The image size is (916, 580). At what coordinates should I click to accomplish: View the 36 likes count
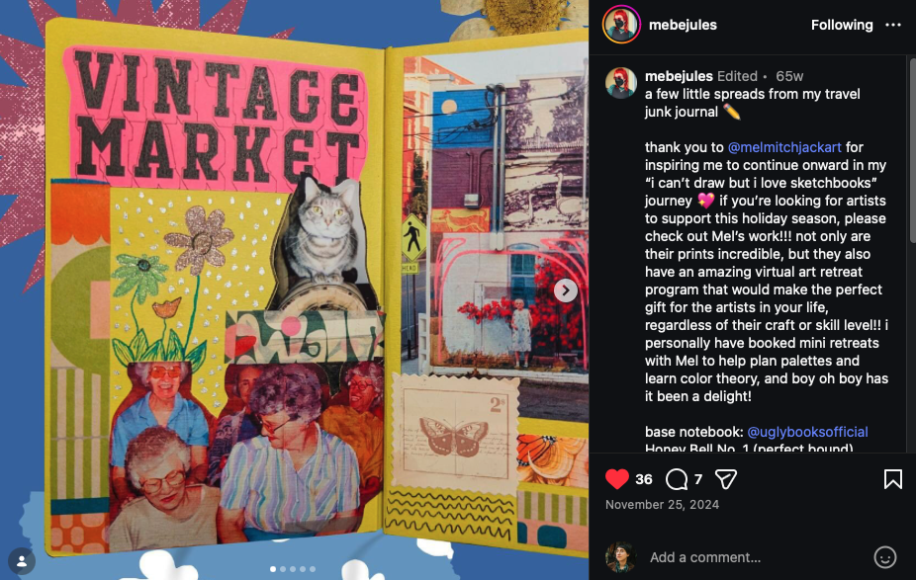click(x=643, y=479)
